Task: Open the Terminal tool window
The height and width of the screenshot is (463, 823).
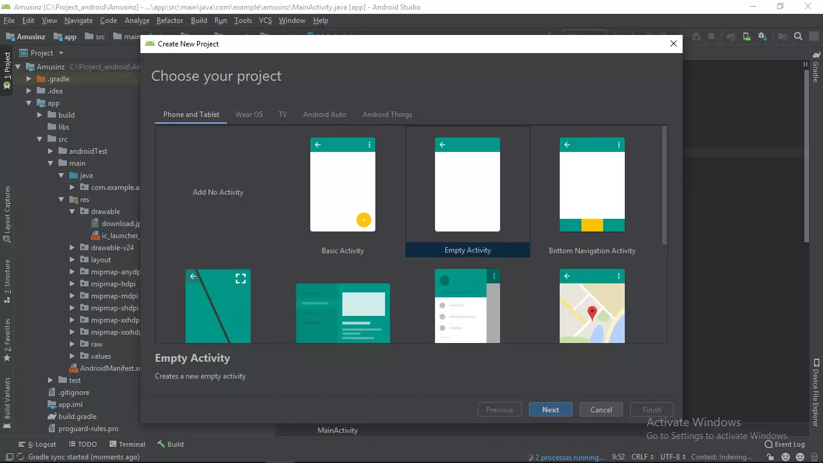Action: coord(127,444)
